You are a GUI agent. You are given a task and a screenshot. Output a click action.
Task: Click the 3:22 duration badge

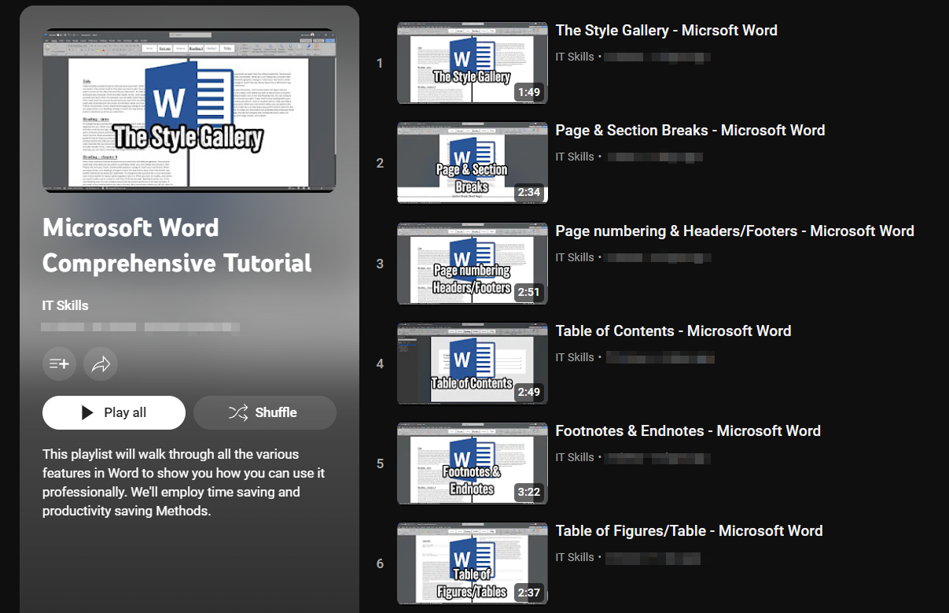coord(528,493)
